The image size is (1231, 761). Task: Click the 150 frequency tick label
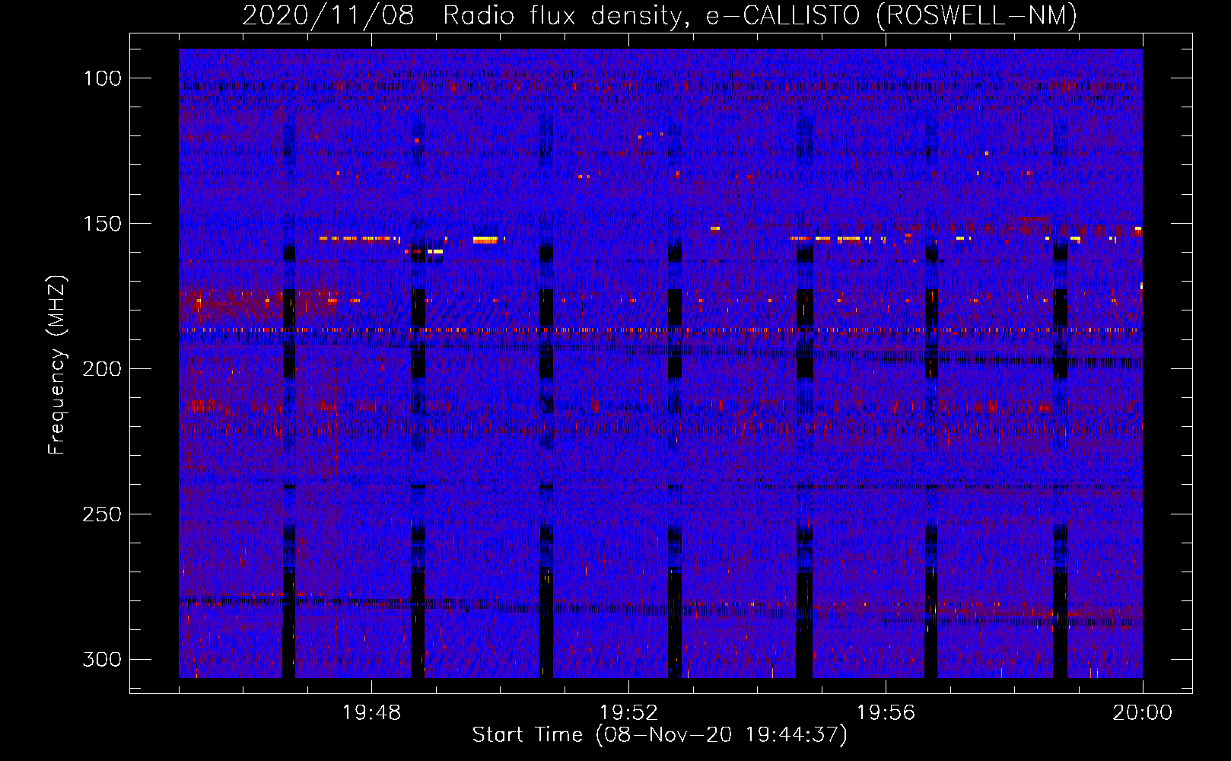(x=102, y=224)
